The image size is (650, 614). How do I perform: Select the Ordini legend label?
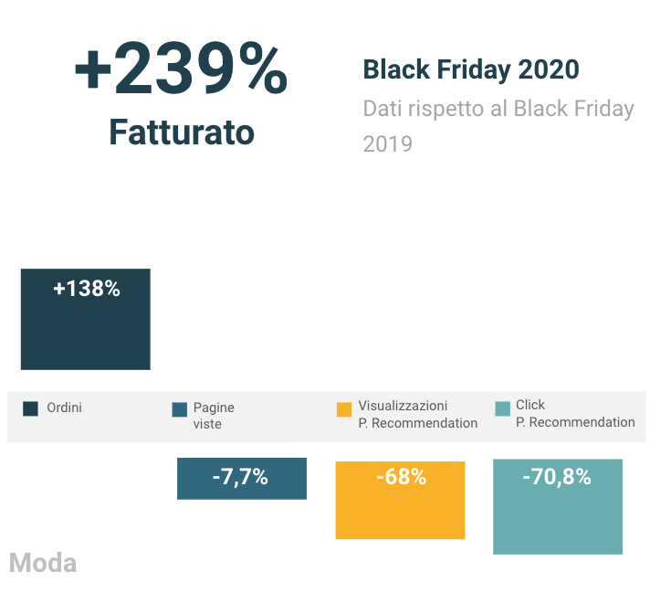pos(64,408)
